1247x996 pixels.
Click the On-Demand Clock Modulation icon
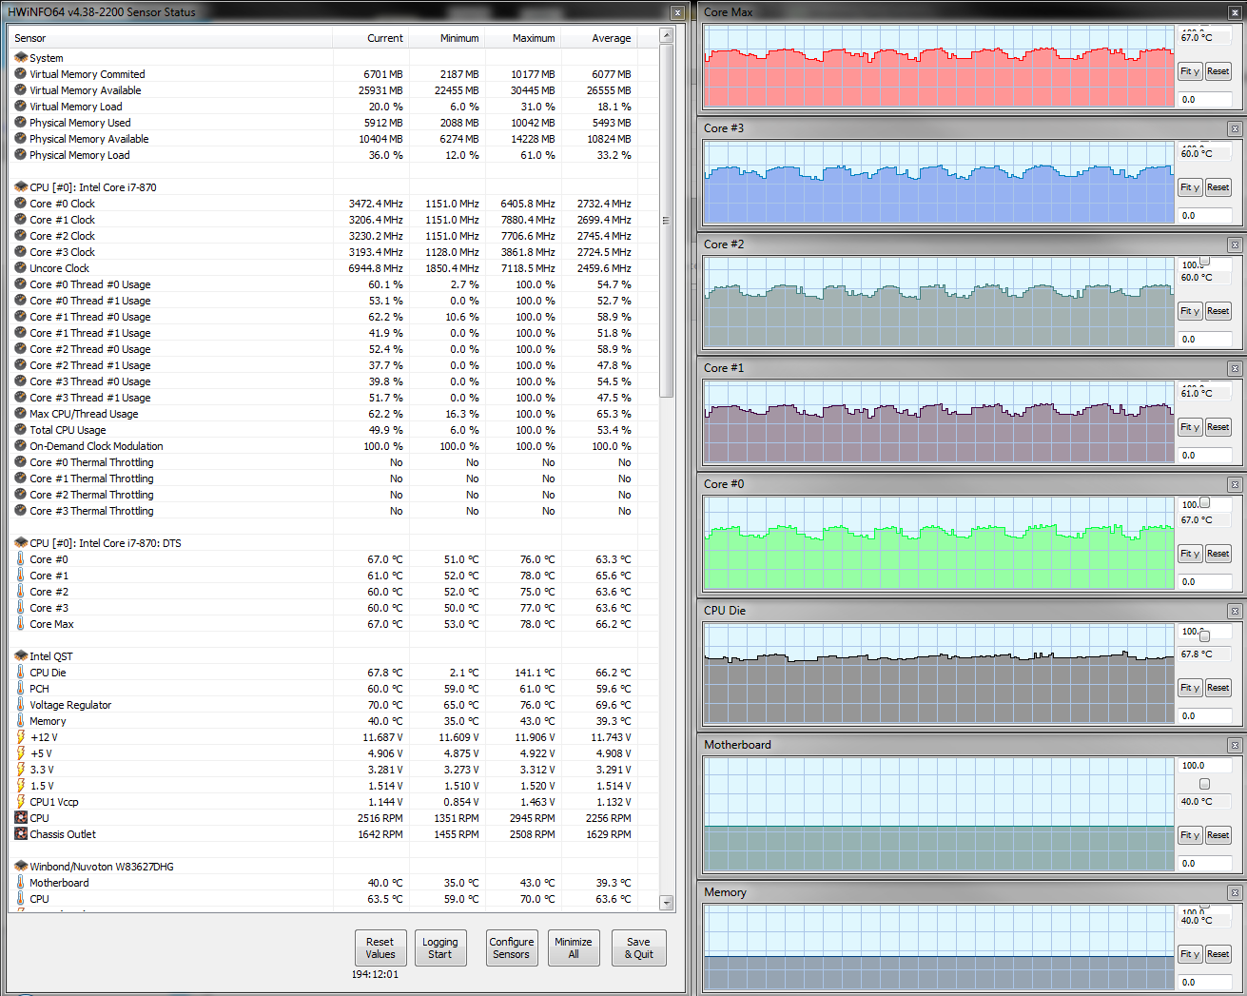click(x=21, y=446)
